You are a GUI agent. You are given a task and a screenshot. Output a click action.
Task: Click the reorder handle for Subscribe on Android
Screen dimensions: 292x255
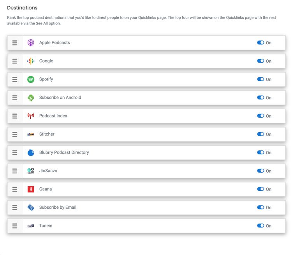(15, 98)
